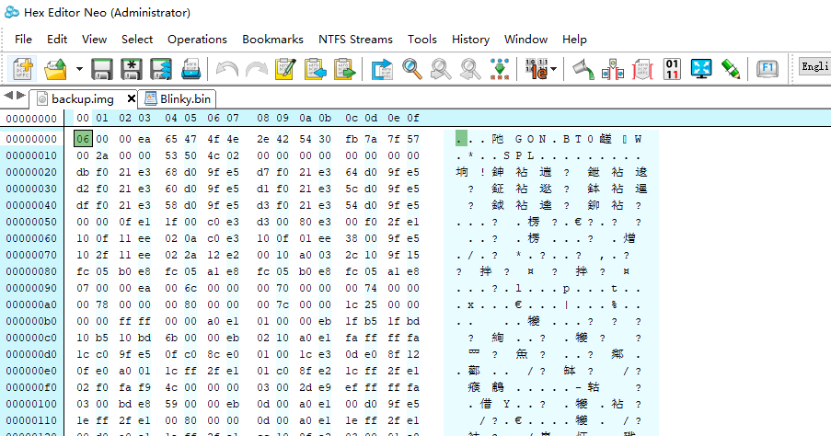Click the Find Previous grayed magnifier icon
The width and height of the screenshot is (831, 436).
click(441, 69)
